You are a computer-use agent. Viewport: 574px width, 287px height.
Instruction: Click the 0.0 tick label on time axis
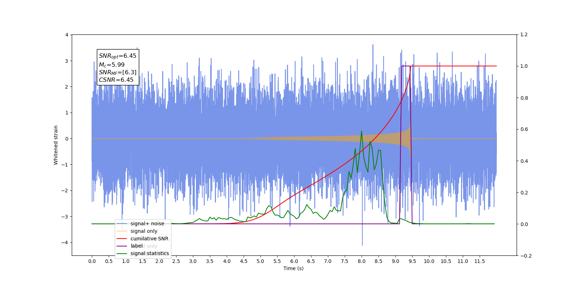tap(92, 261)
